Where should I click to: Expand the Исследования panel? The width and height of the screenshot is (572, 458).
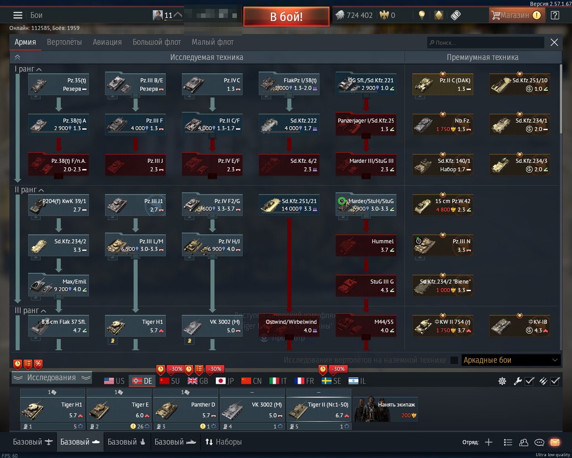coord(51,378)
